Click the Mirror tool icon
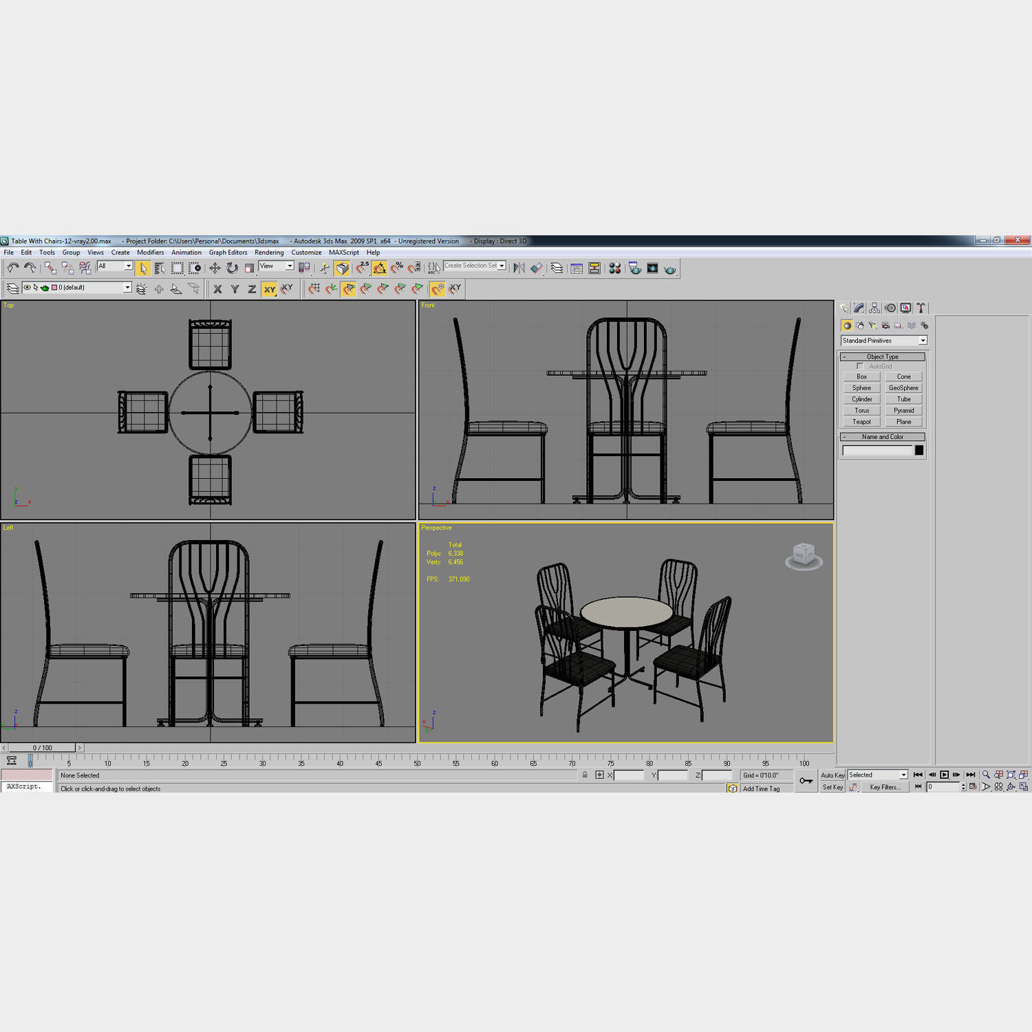The width and height of the screenshot is (1032, 1032). click(x=519, y=268)
